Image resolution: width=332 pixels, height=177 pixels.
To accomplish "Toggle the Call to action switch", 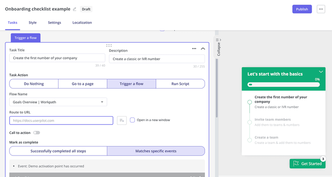I will pyautogui.click(x=37, y=133).
